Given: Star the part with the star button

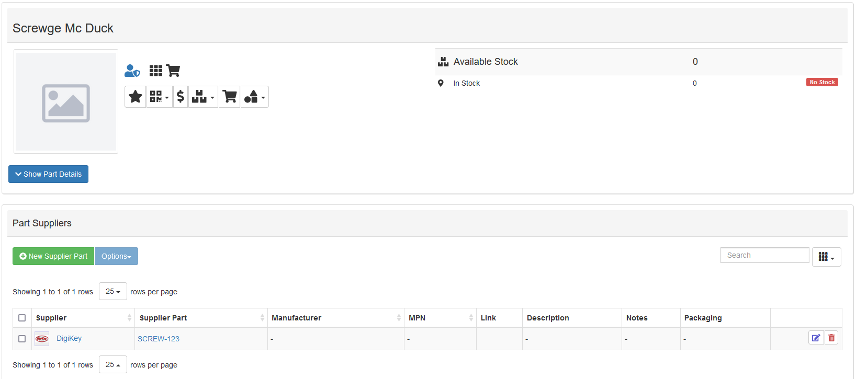Looking at the screenshot, I should tap(136, 97).
